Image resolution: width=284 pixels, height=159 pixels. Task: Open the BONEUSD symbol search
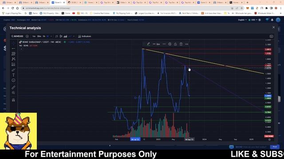click(17, 36)
